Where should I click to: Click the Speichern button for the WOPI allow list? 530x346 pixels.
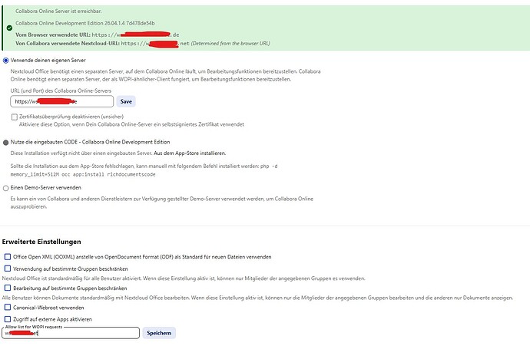point(159,333)
